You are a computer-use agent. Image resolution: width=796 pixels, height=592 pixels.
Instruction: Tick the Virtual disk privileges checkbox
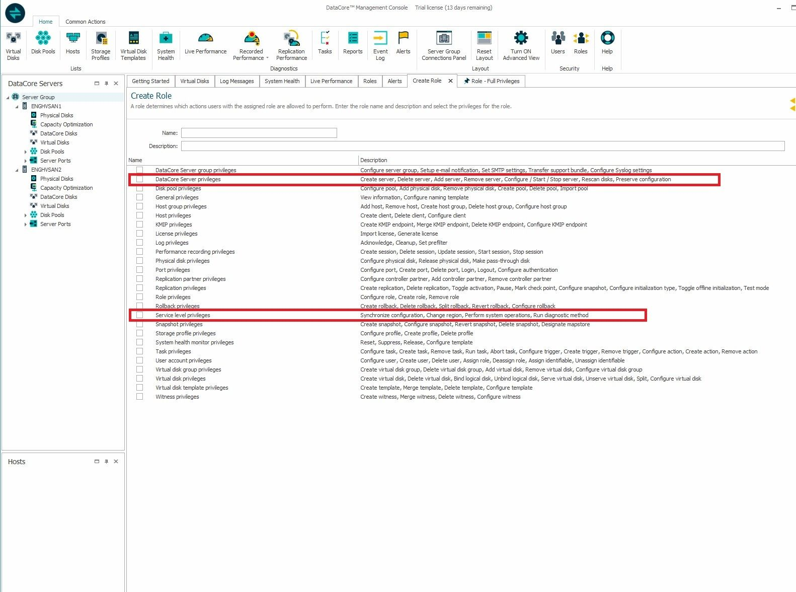tap(140, 379)
